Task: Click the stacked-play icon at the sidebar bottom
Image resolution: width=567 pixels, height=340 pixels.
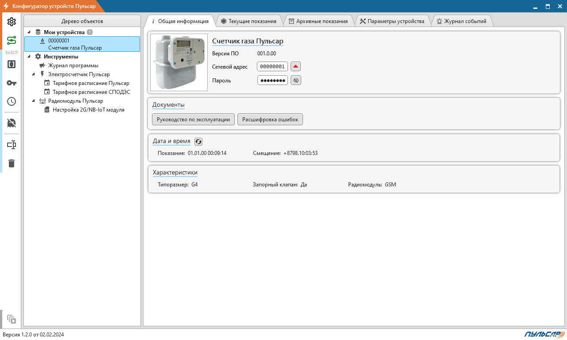Action: (12, 319)
